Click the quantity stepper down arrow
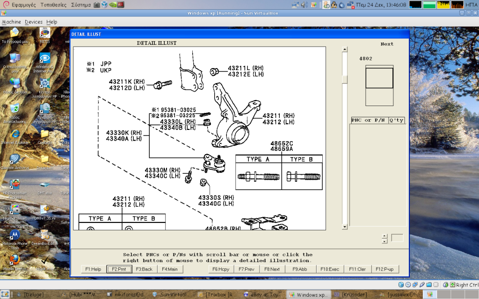 385,241
